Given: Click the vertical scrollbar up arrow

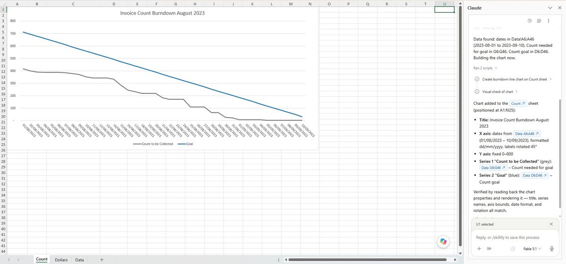Looking at the screenshot, I should click(x=461, y=4).
